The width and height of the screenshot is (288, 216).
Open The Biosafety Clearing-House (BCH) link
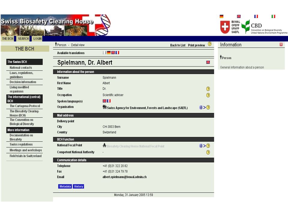click(24, 113)
